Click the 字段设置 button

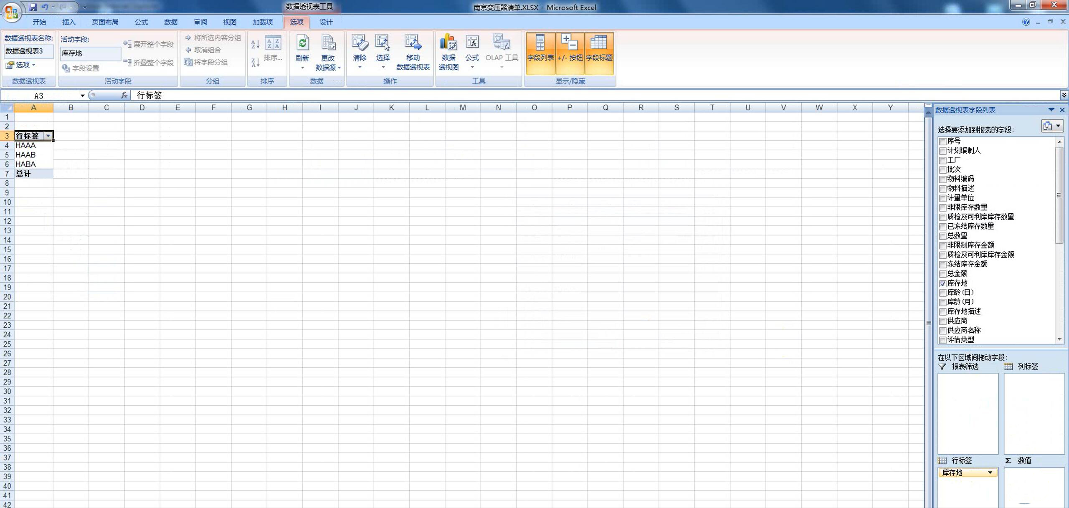pyautogui.click(x=81, y=68)
